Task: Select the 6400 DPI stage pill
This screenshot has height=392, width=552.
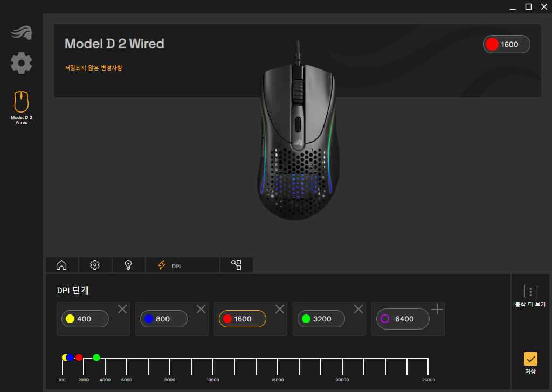Action: tap(403, 319)
